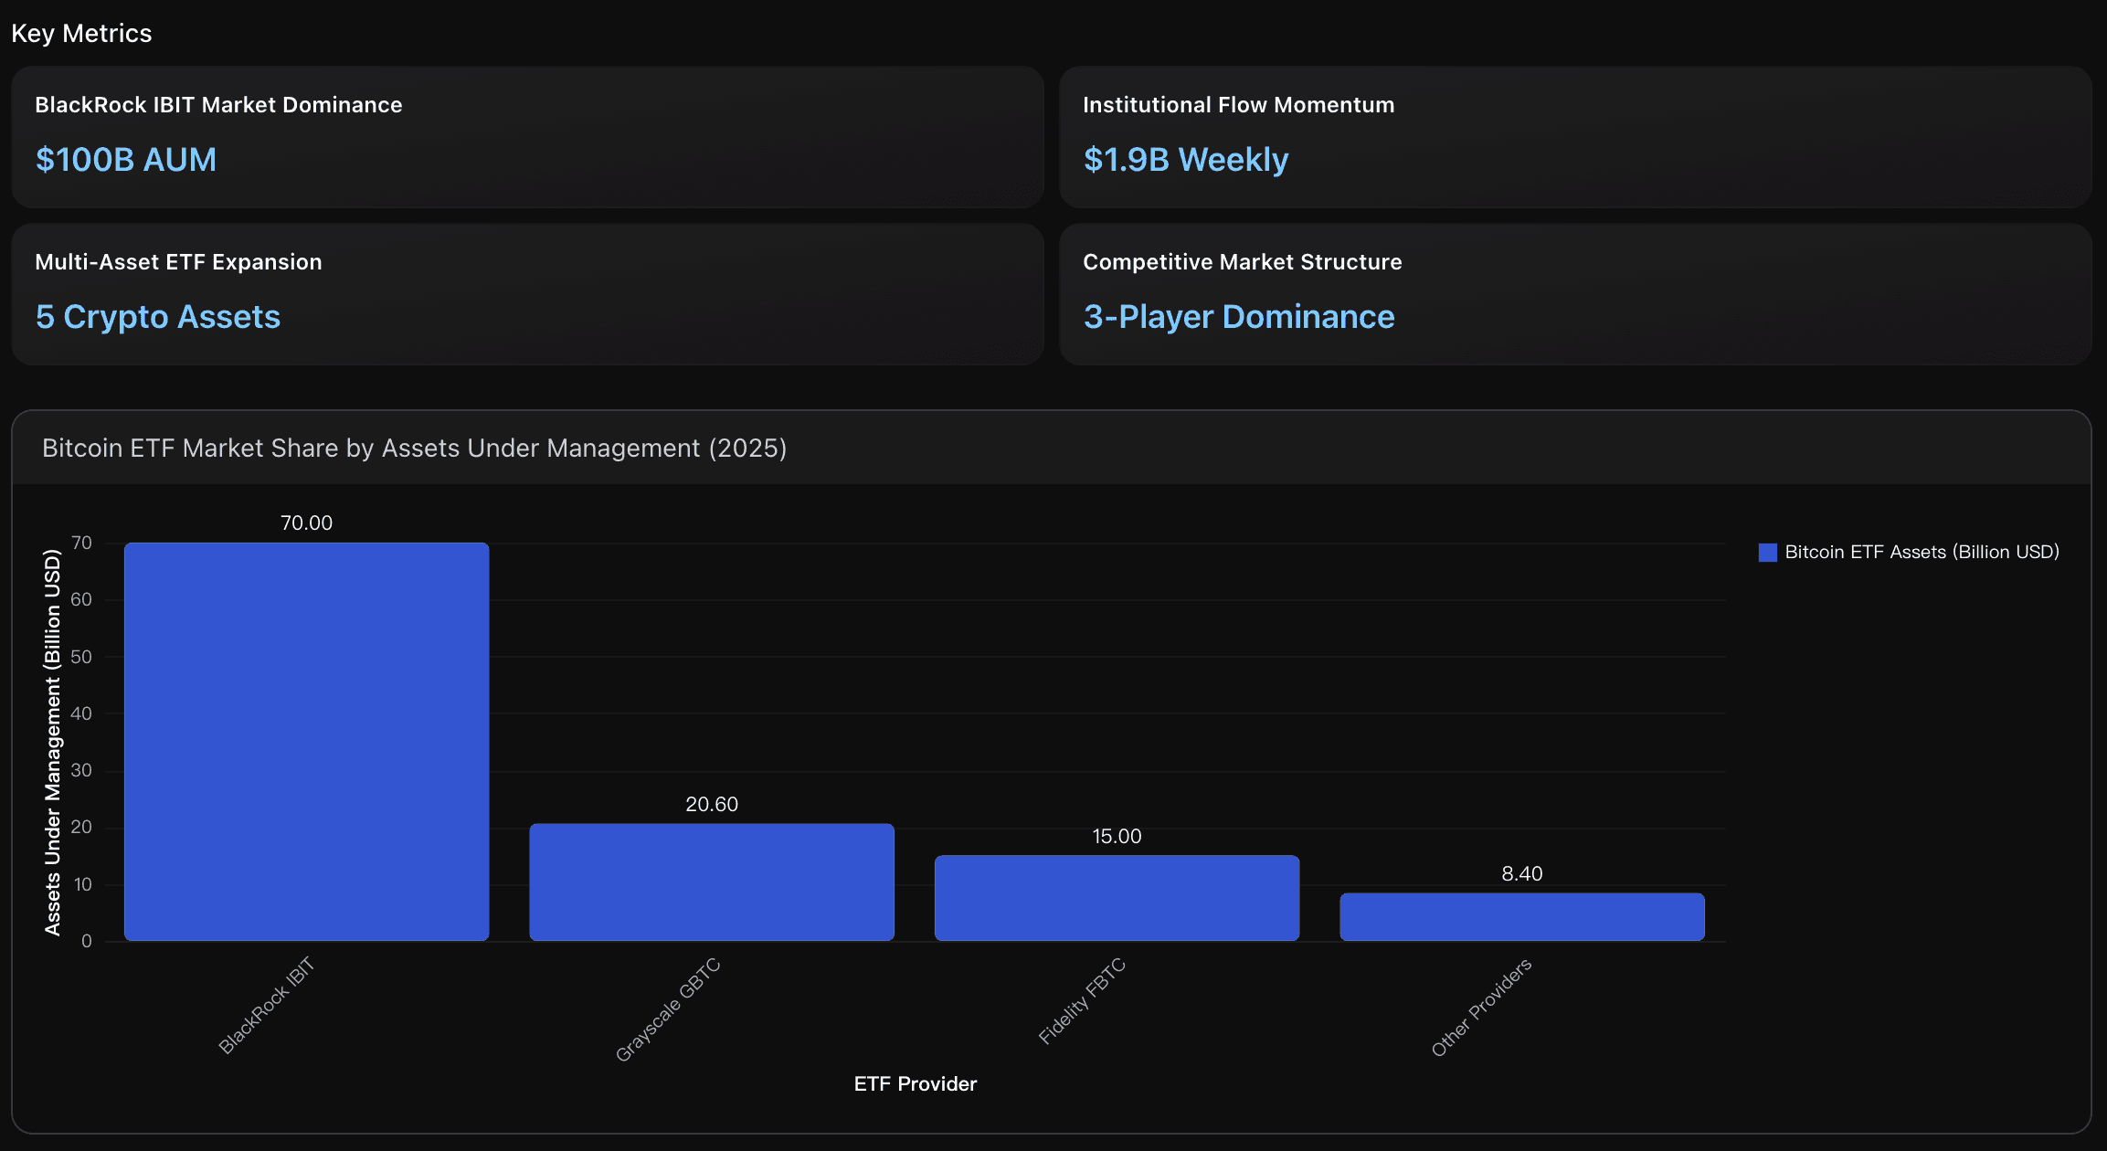Click the 20.60 value label
This screenshot has width=2107, height=1151.
click(x=712, y=804)
